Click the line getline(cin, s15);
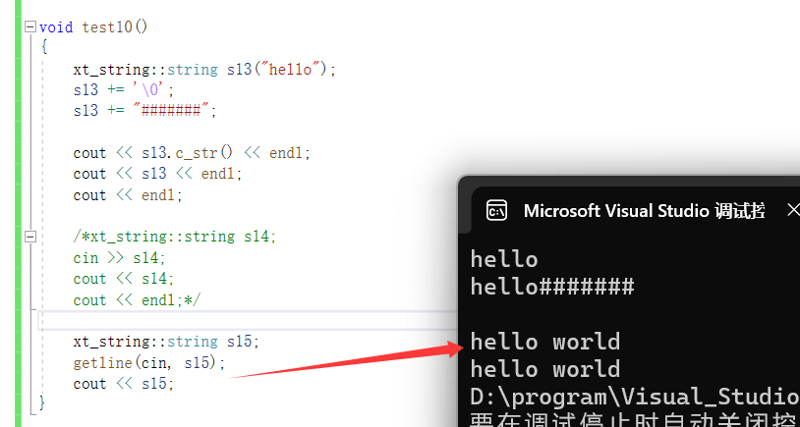Screen dimensions: 800x427 [149, 363]
